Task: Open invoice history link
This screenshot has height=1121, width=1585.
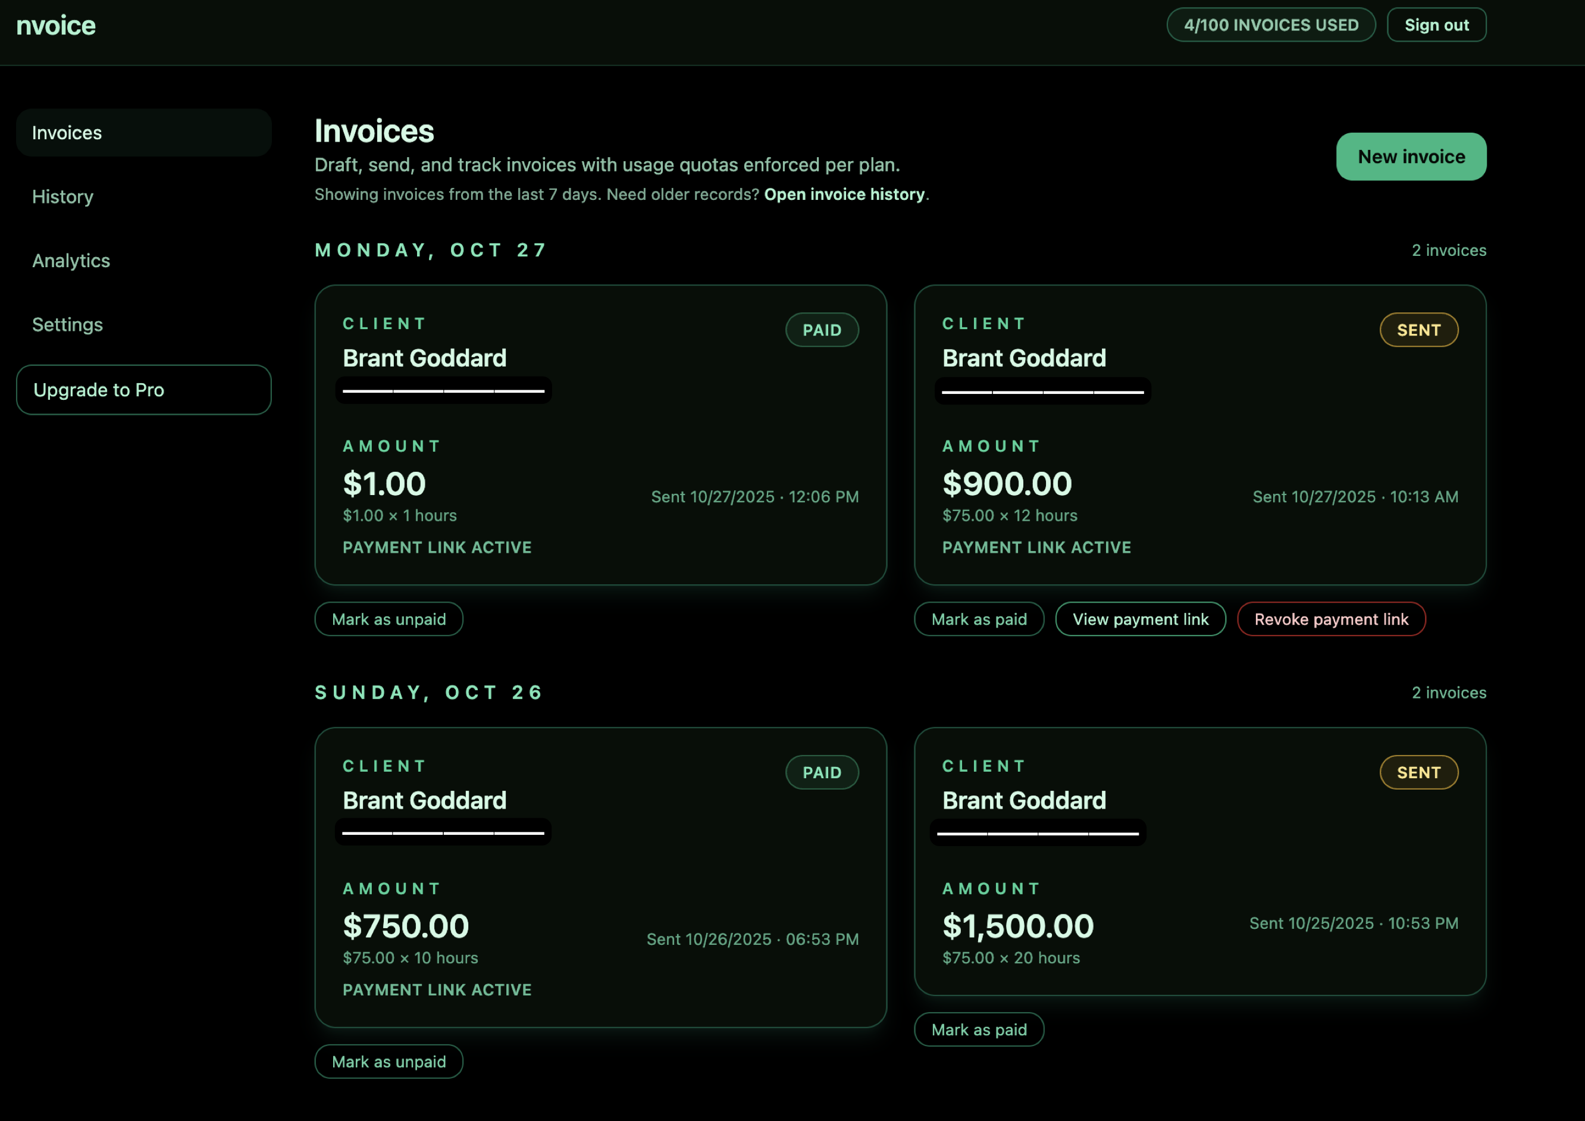Action: coord(844,195)
